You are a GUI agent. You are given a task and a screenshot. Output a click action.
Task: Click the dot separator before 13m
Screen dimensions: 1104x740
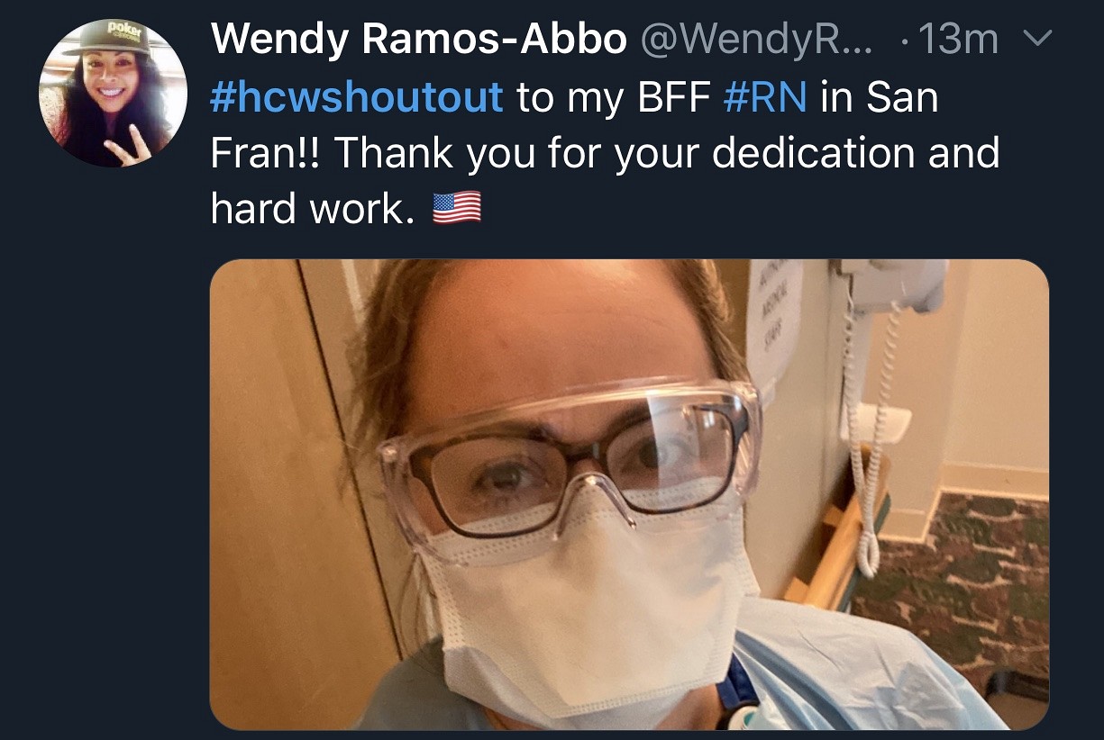coord(904,42)
